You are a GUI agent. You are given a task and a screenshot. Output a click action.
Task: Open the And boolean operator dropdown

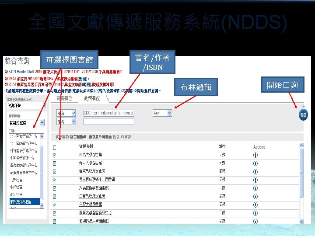[162, 113]
